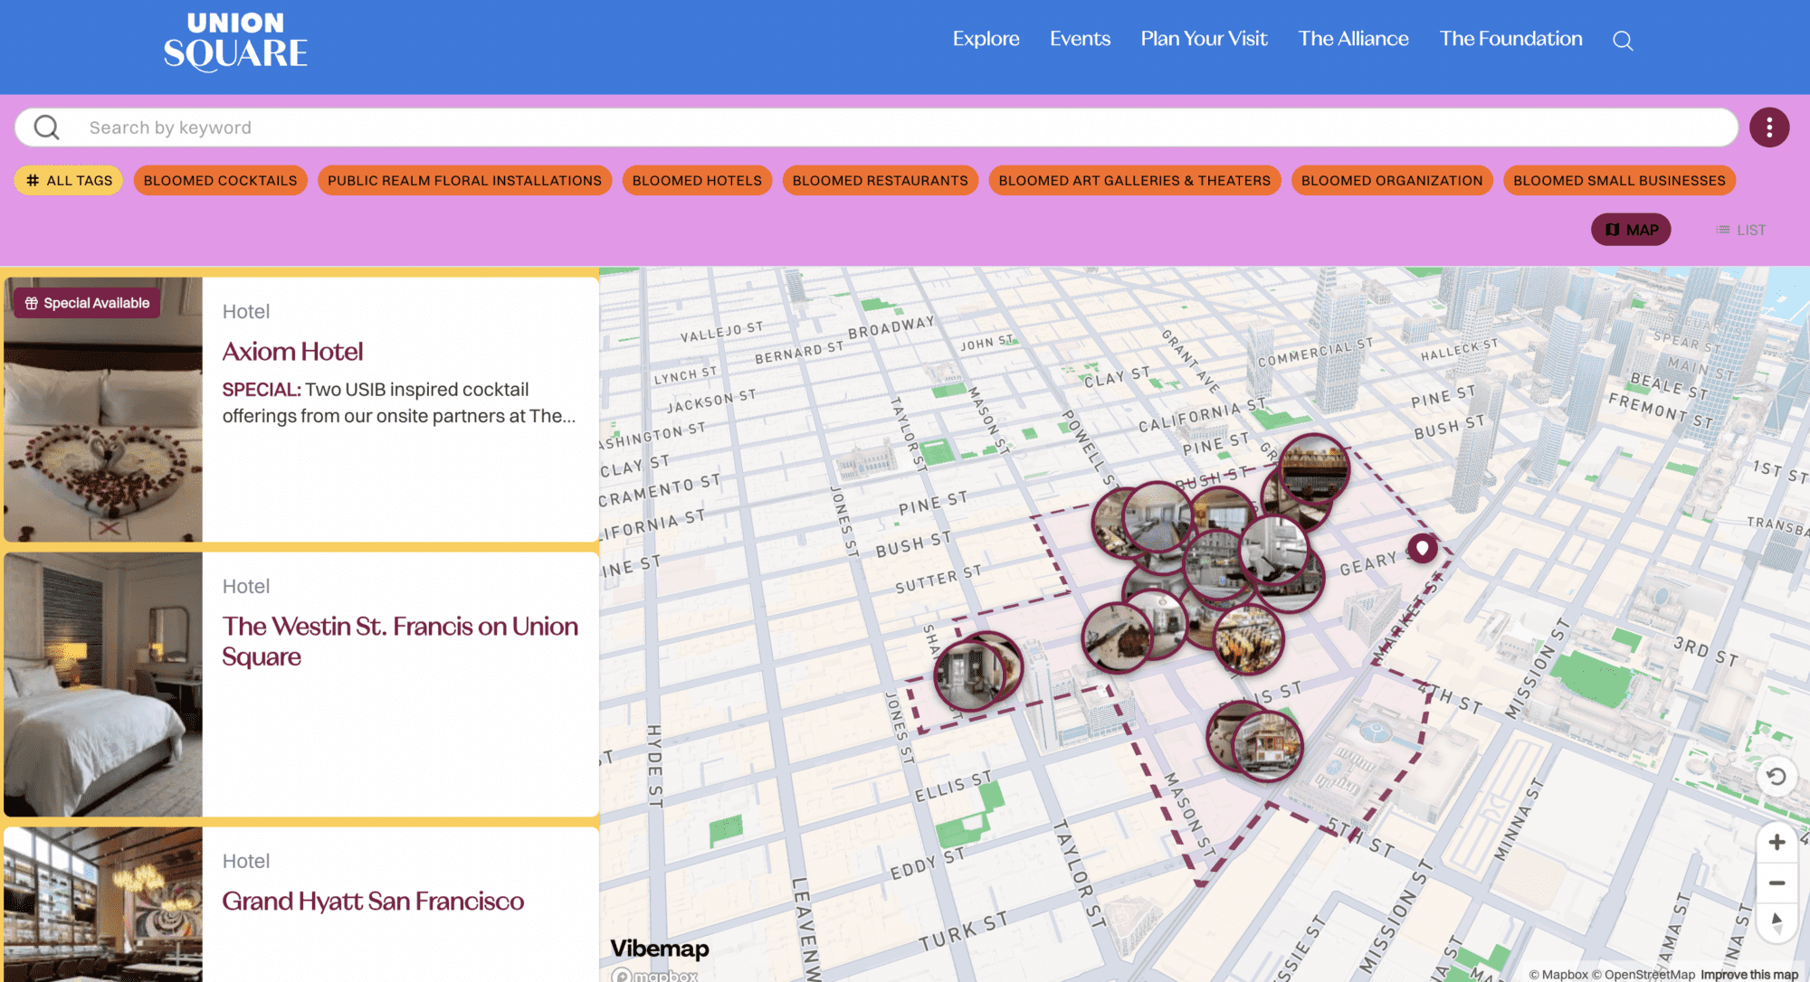Image resolution: width=1810 pixels, height=982 pixels.
Task: Click the location pin marker near Geary
Action: pos(1423,548)
